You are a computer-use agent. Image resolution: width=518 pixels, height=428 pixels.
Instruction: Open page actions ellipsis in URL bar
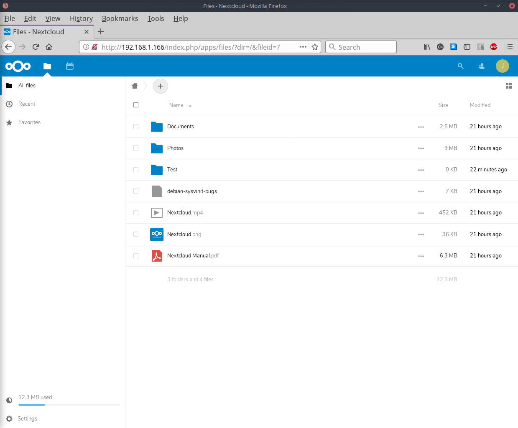pyautogui.click(x=303, y=47)
